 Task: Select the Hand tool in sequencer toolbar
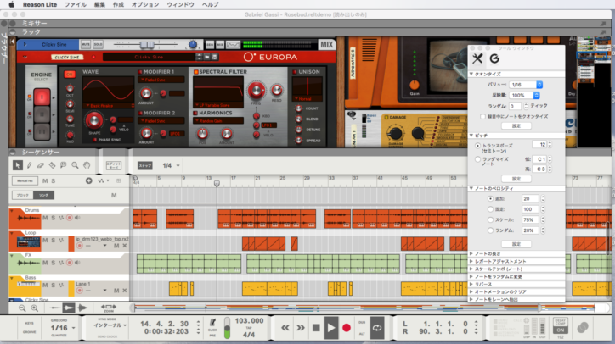point(87,165)
